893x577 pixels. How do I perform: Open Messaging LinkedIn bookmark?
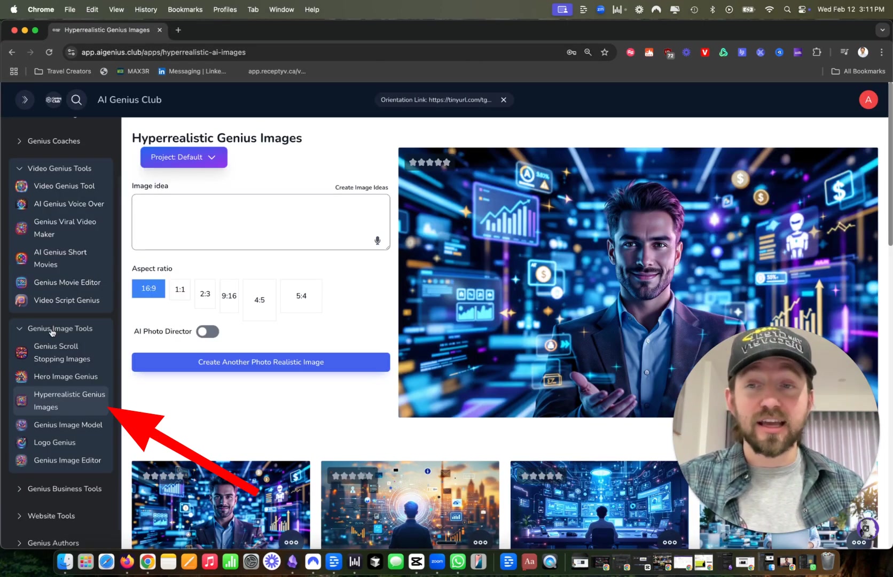tap(192, 71)
